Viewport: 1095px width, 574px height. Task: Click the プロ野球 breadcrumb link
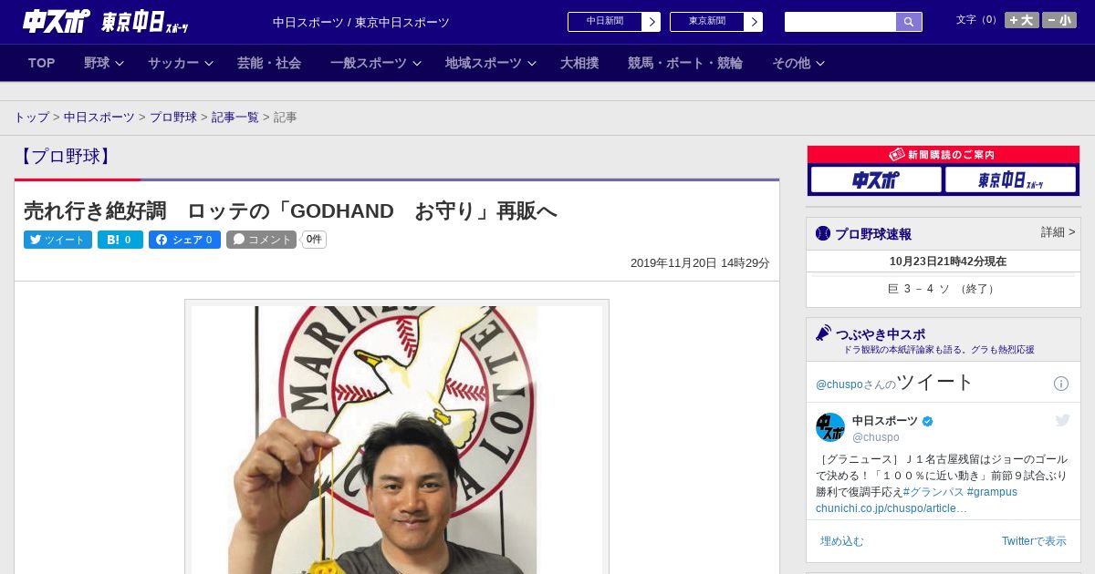173,118
